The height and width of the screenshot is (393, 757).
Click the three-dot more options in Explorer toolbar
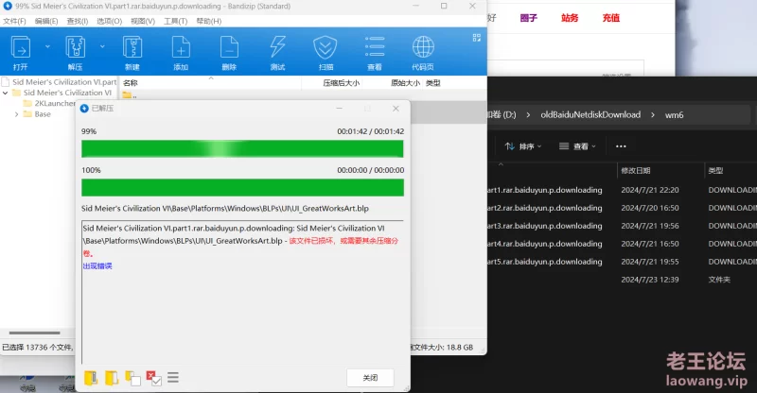click(621, 146)
